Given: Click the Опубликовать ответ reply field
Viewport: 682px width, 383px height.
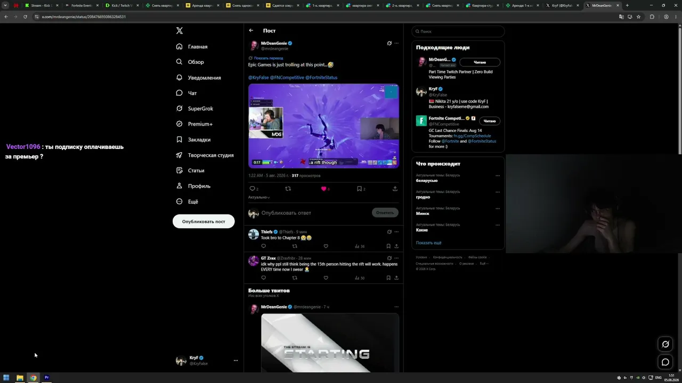Looking at the screenshot, I should pyautogui.click(x=314, y=213).
